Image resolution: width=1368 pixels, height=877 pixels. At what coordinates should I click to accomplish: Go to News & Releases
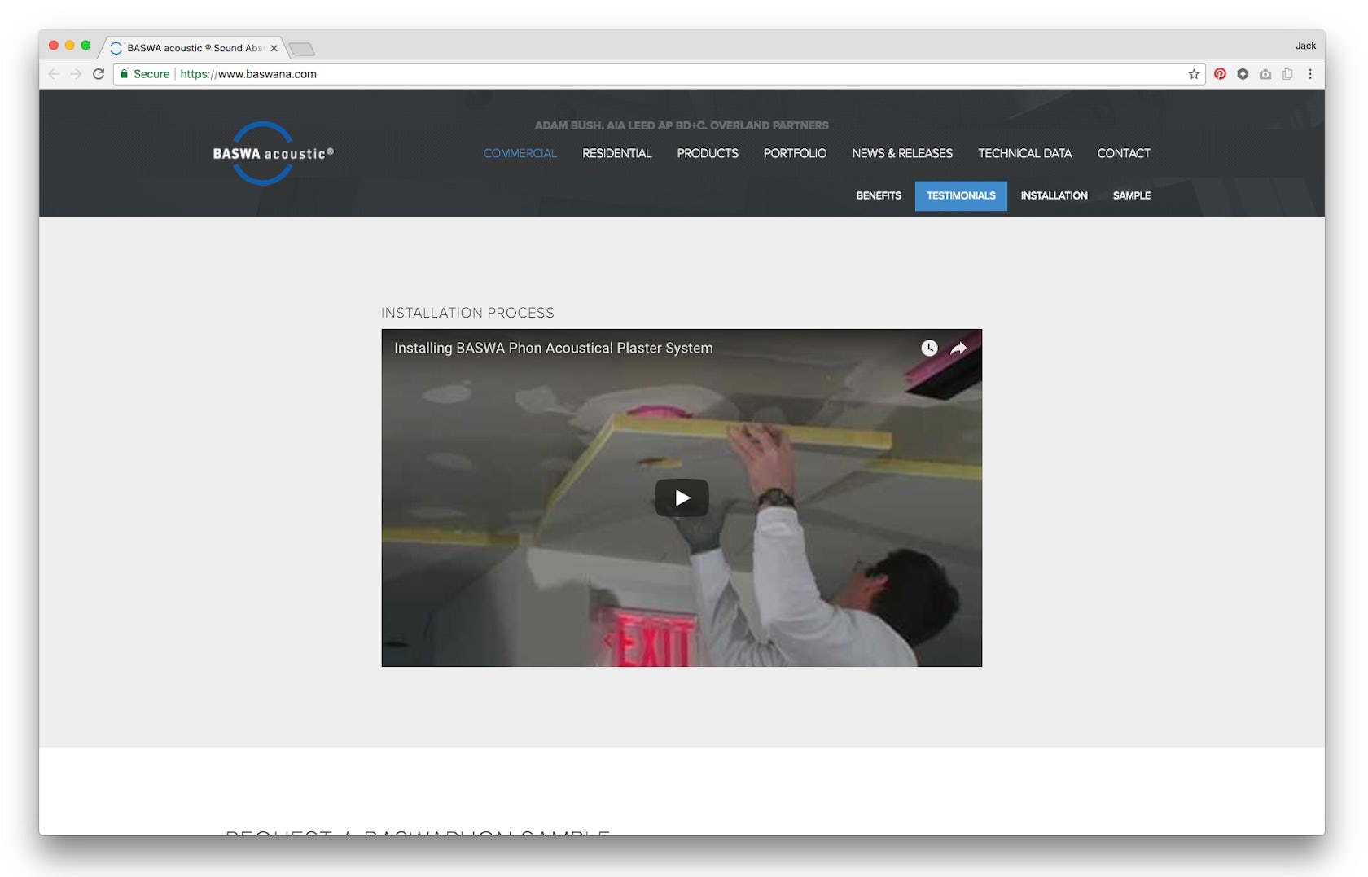pos(902,153)
